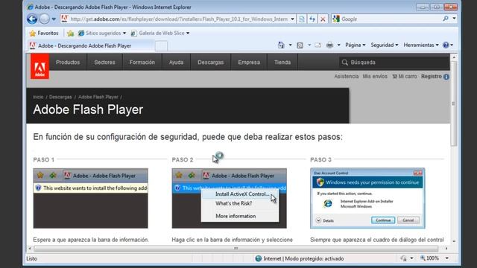The height and width of the screenshot is (268, 477).
Task: Click the RSS feeds icon
Action: [x=300, y=45]
